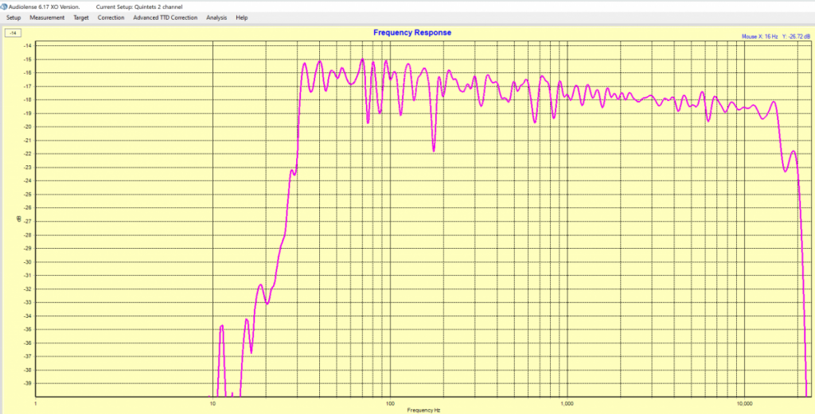815x414 pixels.
Task: Click the -25 label on dB axis
Action: [28, 195]
